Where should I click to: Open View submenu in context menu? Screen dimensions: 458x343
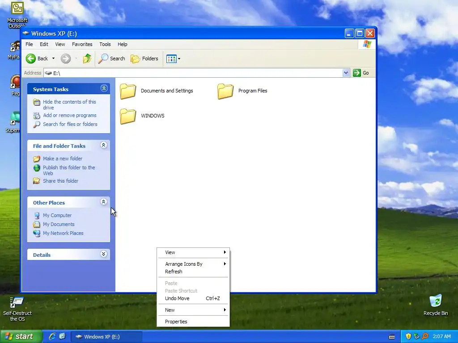coord(193,253)
